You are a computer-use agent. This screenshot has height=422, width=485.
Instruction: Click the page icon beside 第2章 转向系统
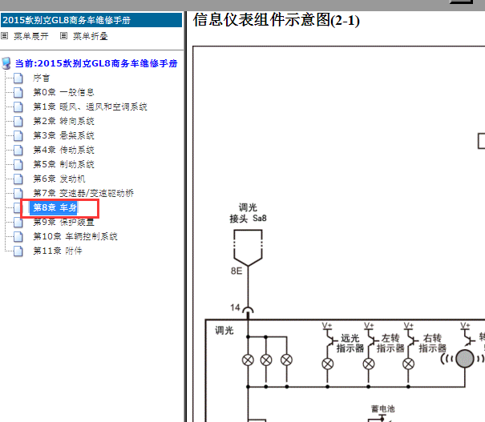(18, 122)
